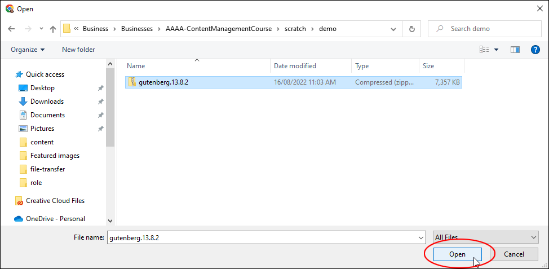Go forward with the right arrow
The height and width of the screenshot is (269, 549).
(28, 29)
